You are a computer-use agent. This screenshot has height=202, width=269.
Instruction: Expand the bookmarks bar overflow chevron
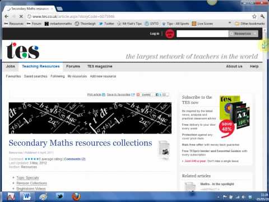230,23
